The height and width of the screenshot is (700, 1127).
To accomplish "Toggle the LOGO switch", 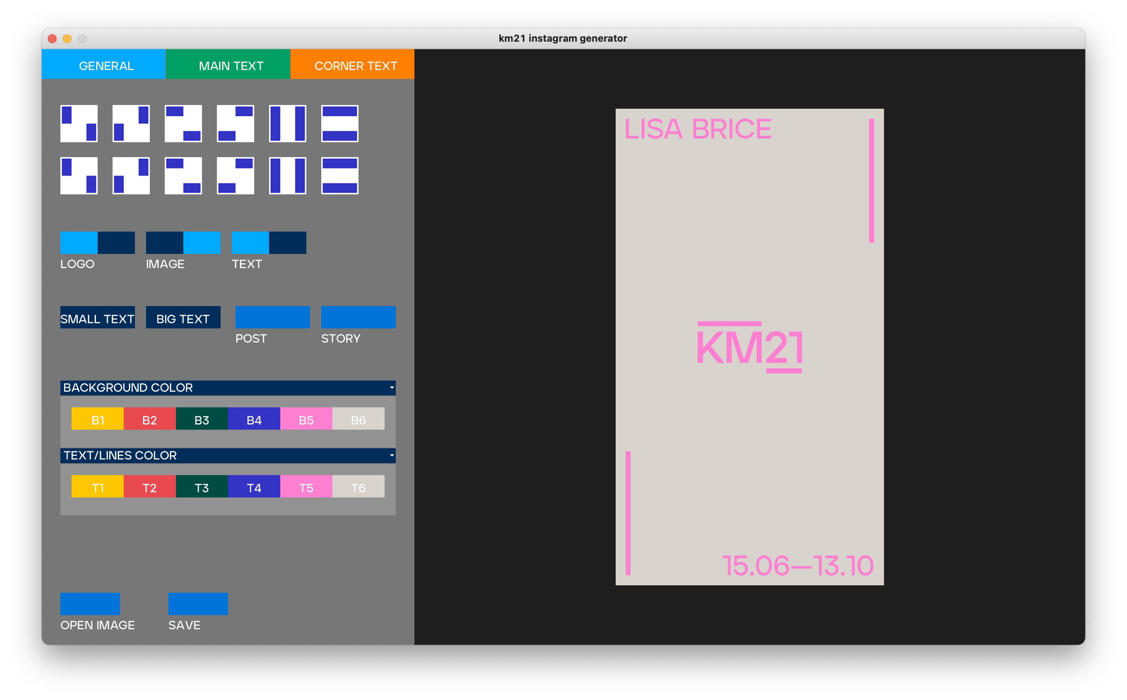I will (x=97, y=243).
